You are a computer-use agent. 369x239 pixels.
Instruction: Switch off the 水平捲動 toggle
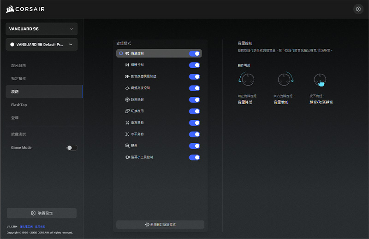click(195, 134)
